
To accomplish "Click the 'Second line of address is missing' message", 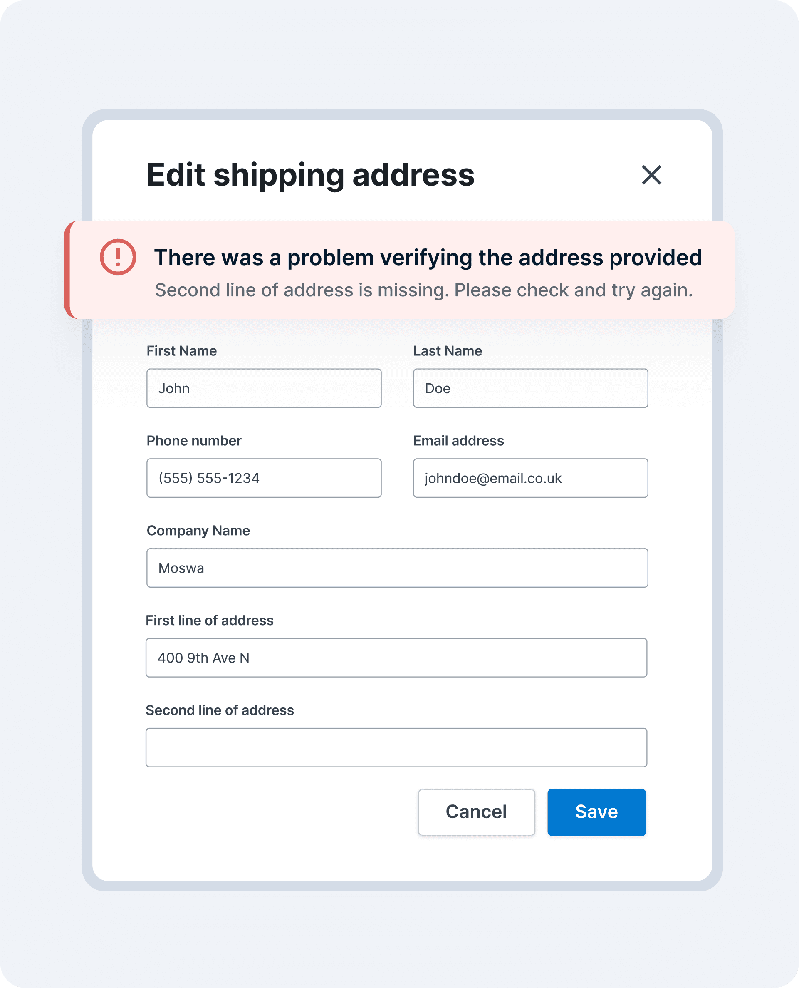I will point(423,290).
